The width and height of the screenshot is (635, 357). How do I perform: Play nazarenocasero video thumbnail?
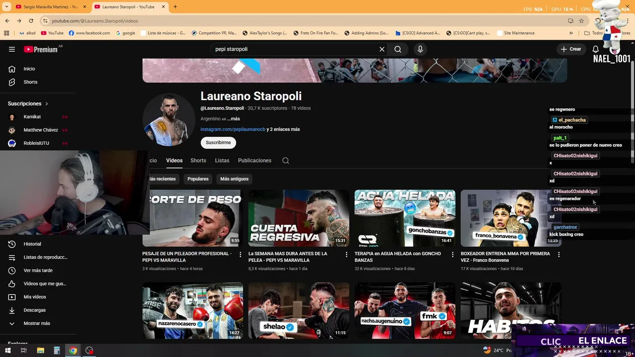[x=192, y=310]
